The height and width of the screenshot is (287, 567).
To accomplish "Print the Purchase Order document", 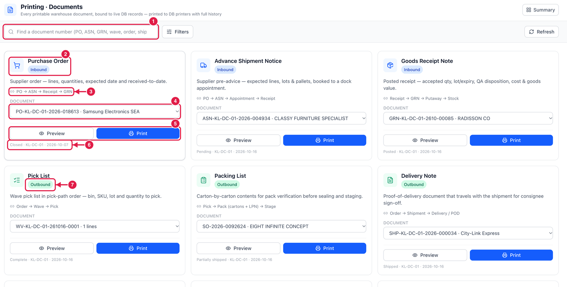I will coord(138,134).
